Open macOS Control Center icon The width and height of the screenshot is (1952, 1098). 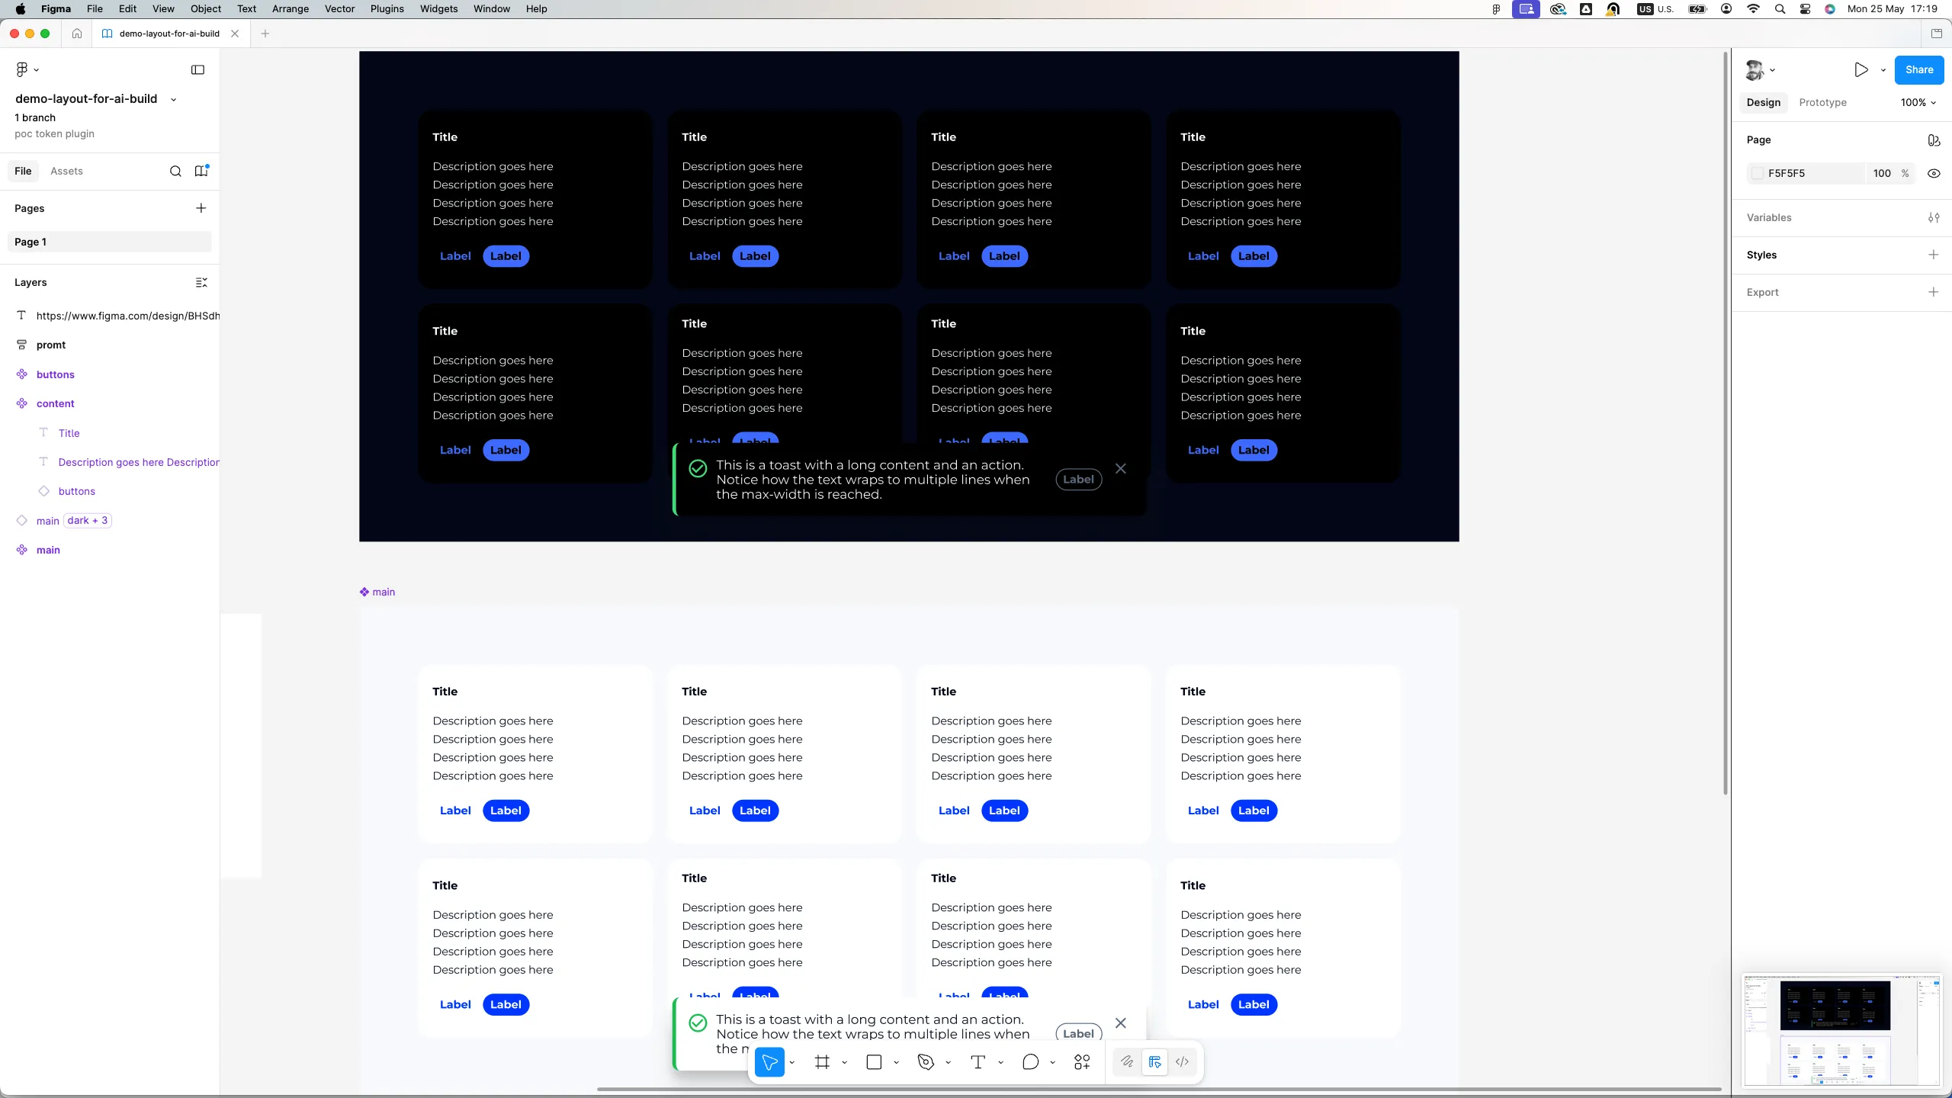(x=1805, y=9)
